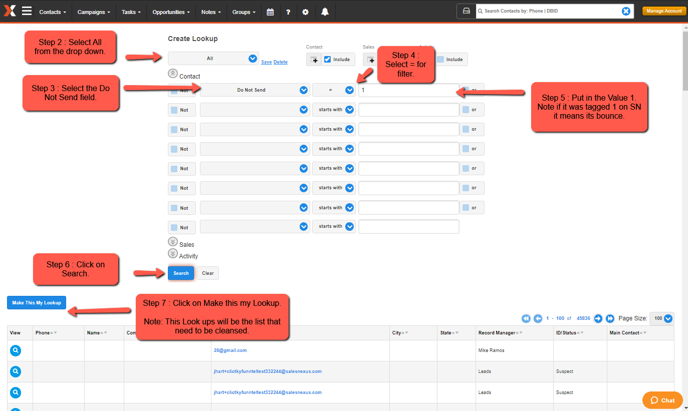Click the help question mark icon
This screenshot has height=411, width=688.
288,12
